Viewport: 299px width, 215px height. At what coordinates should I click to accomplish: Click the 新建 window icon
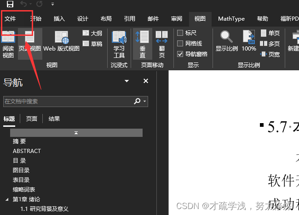[293, 41]
